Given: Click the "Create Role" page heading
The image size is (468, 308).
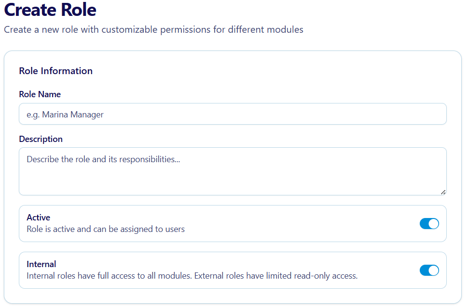Looking at the screenshot, I should tap(50, 10).
